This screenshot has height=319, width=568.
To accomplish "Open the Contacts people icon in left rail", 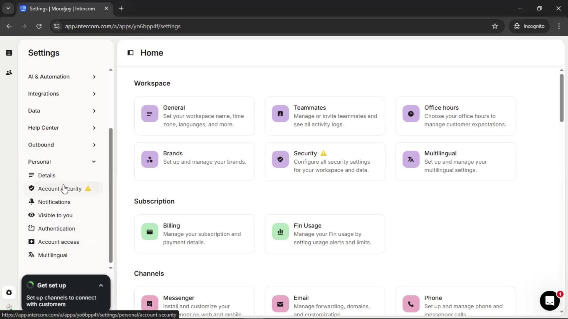I will click(9, 73).
